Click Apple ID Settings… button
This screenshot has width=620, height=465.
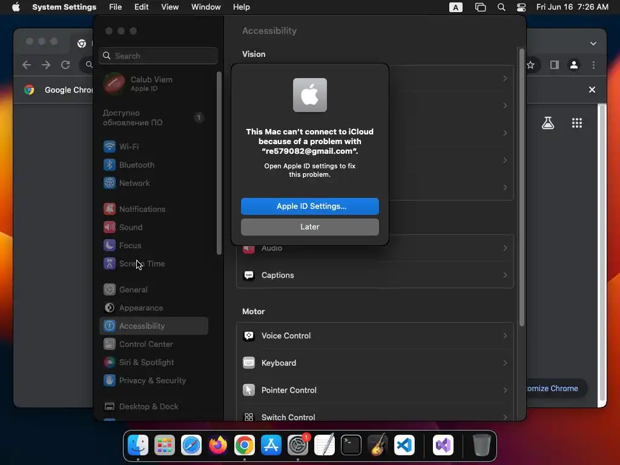[x=309, y=206]
